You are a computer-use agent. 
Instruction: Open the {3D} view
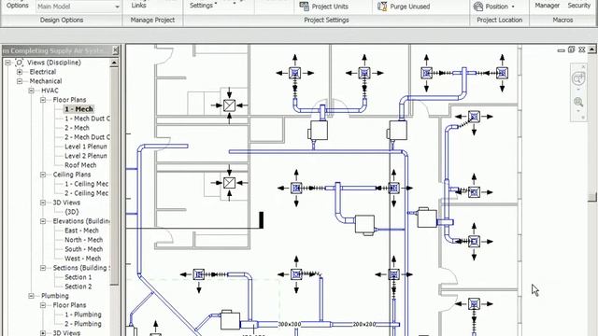pyautogui.click(x=71, y=212)
